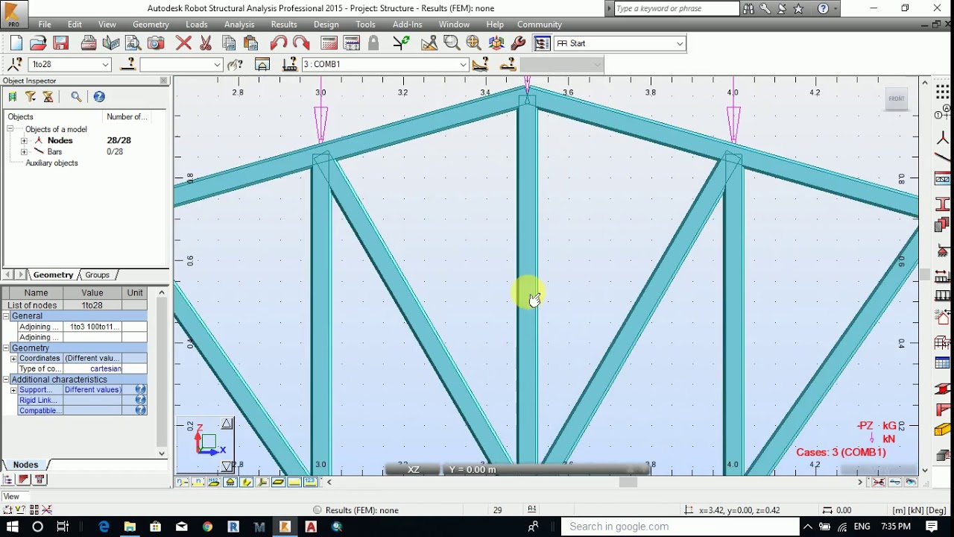Click the Type a keyword or phrase search box
The width and height of the screenshot is (954, 537).
pyautogui.click(x=677, y=8)
